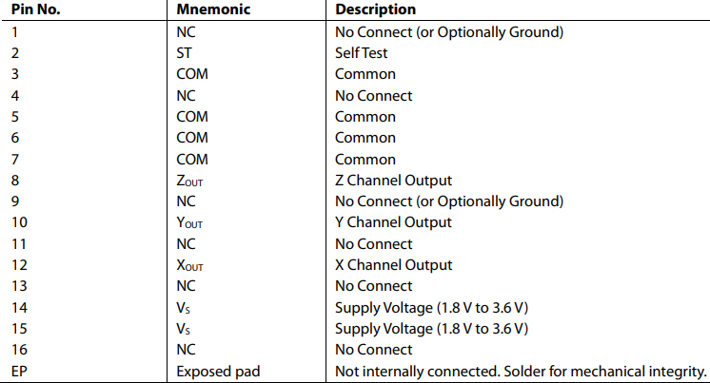Select the "Z Channel Output" description

[393, 181]
